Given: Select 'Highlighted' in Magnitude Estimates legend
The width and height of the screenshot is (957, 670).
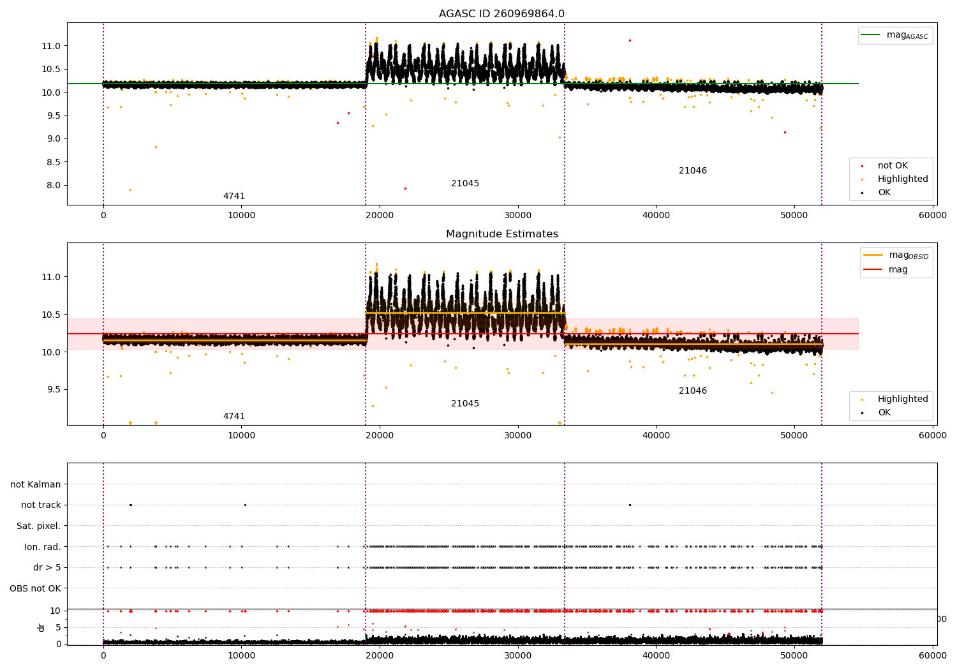Looking at the screenshot, I should pyautogui.click(x=902, y=399).
